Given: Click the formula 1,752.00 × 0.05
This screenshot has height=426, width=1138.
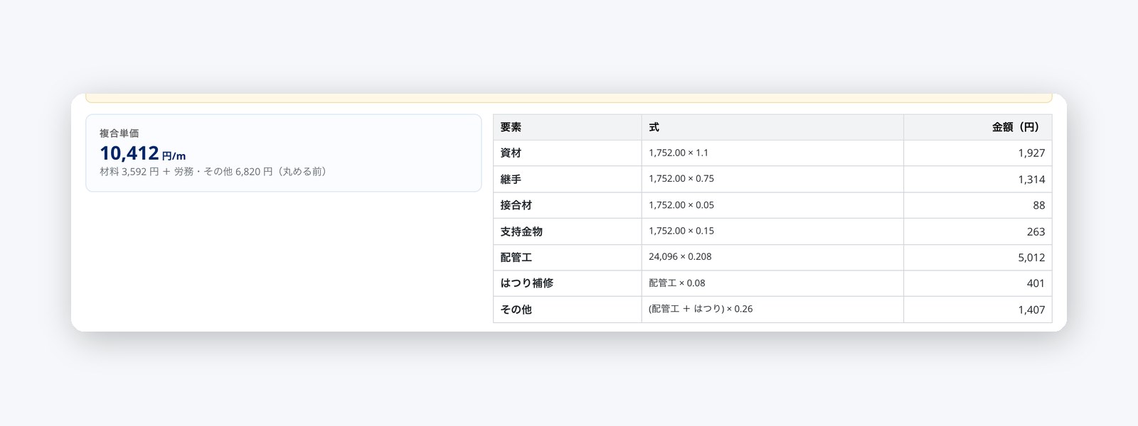Looking at the screenshot, I should 681,205.
